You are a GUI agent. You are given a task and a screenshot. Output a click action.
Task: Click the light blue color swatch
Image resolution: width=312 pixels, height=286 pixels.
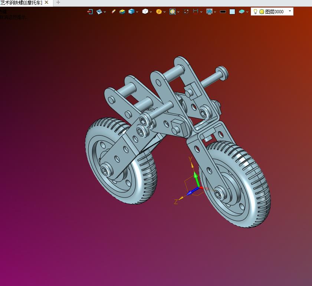coord(232,12)
